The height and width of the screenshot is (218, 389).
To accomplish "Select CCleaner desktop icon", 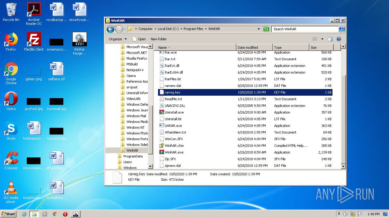I will coord(11,161).
